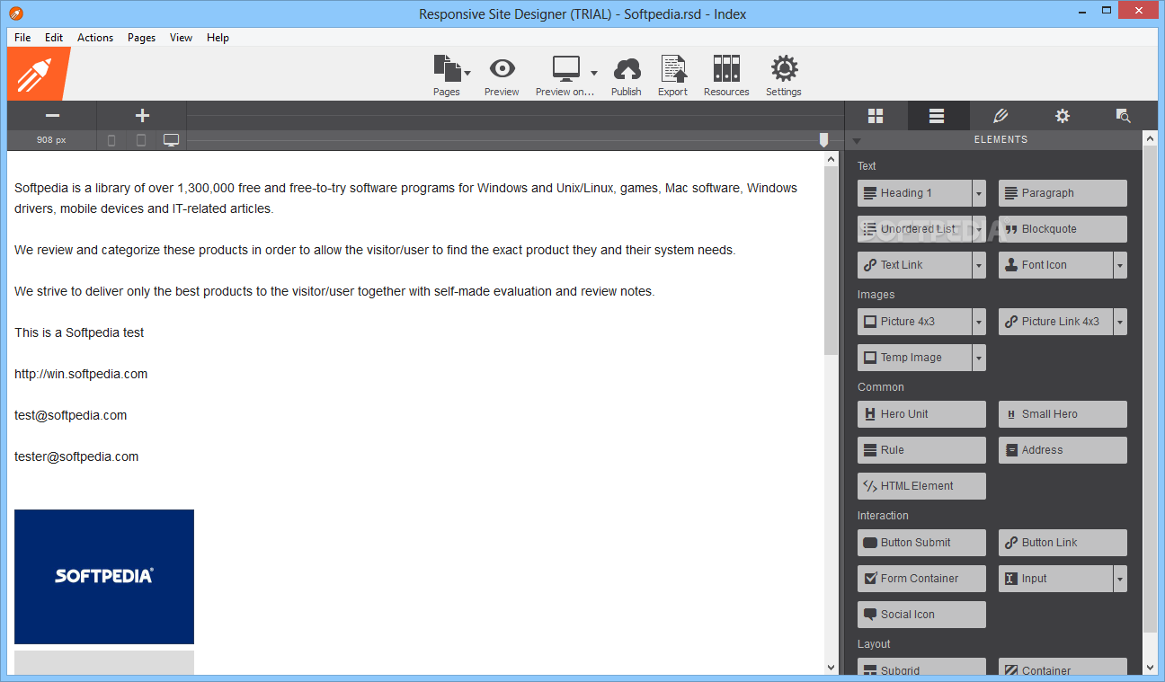Switch to the grid layout panel tab
This screenshot has width=1165, height=682.
tap(876, 116)
